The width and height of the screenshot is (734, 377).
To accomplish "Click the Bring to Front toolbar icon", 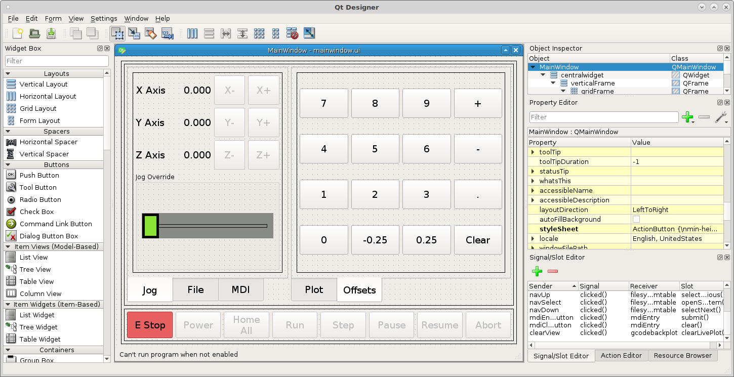I will pyautogui.click(x=92, y=33).
